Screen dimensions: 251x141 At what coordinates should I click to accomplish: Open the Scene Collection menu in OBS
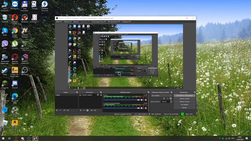(99, 22)
